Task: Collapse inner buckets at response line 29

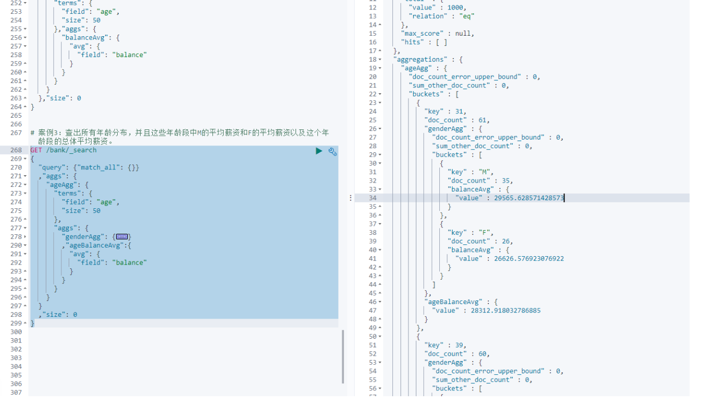Action: [380, 154]
